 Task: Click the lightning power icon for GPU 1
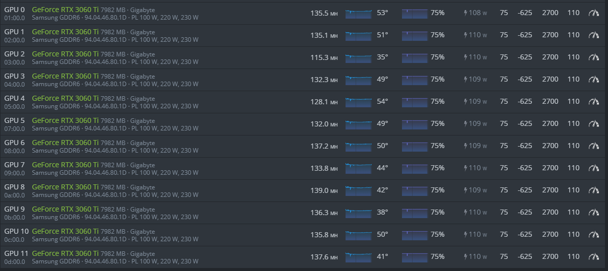point(466,35)
